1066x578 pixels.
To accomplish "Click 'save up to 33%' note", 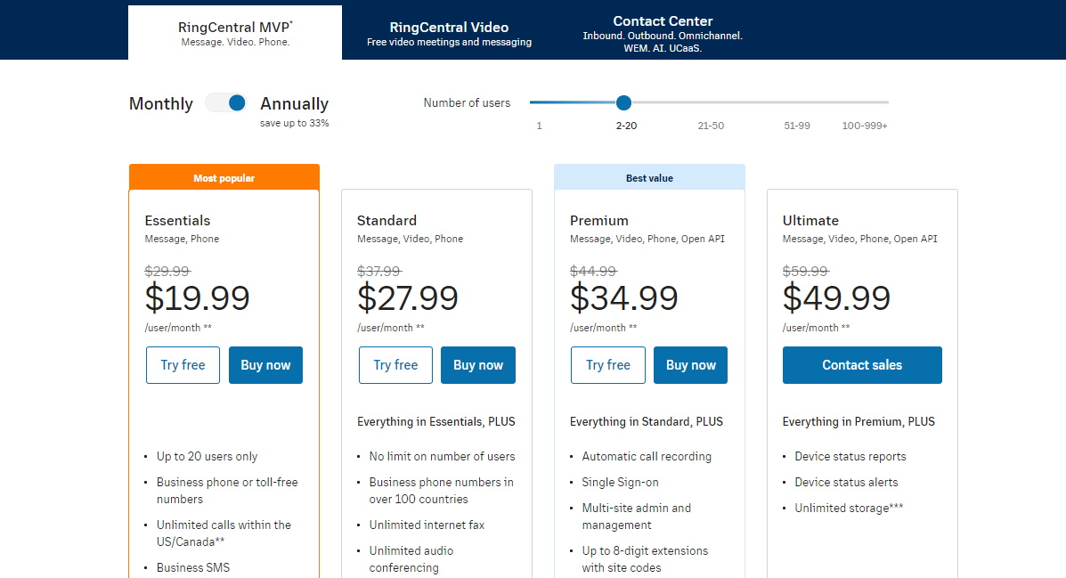I will (x=295, y=123).
